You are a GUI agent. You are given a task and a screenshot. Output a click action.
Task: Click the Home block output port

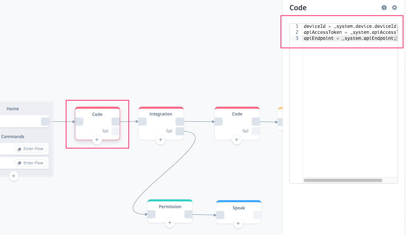pyautogui.click(x=45, y=121)
